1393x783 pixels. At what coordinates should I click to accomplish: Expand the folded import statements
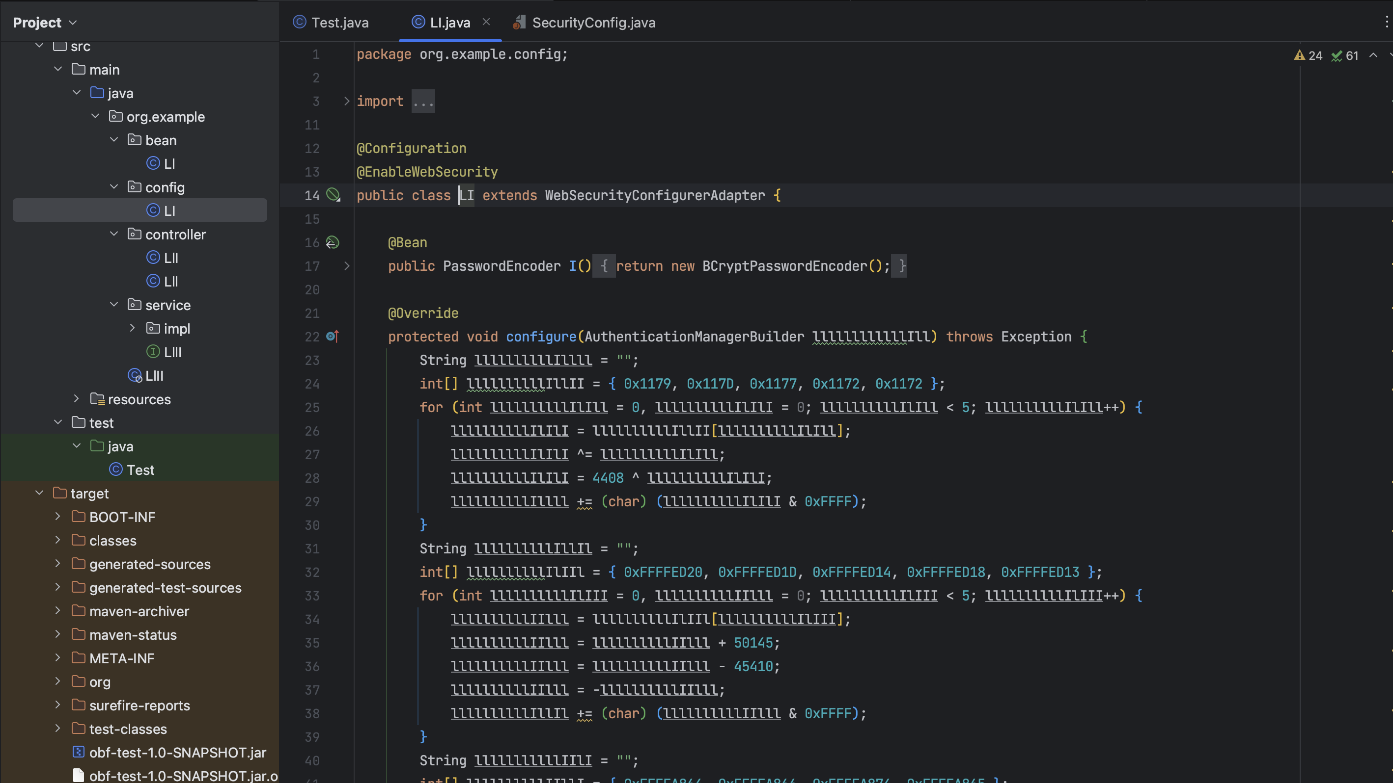pyautogui.click(x=347, y=101)
